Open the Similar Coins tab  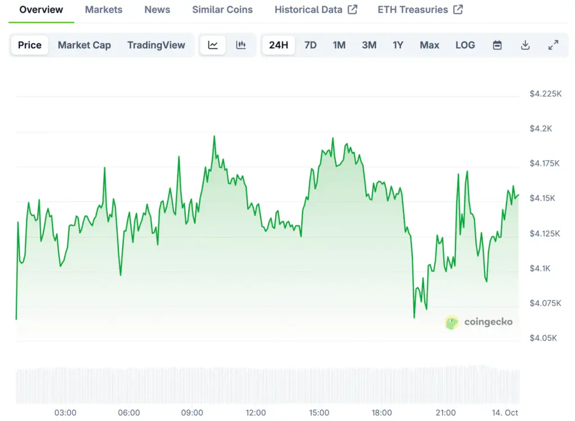pyautogui.click(x=222, y=10)
